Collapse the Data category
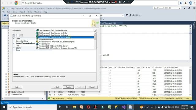 [x=14, y=39]
